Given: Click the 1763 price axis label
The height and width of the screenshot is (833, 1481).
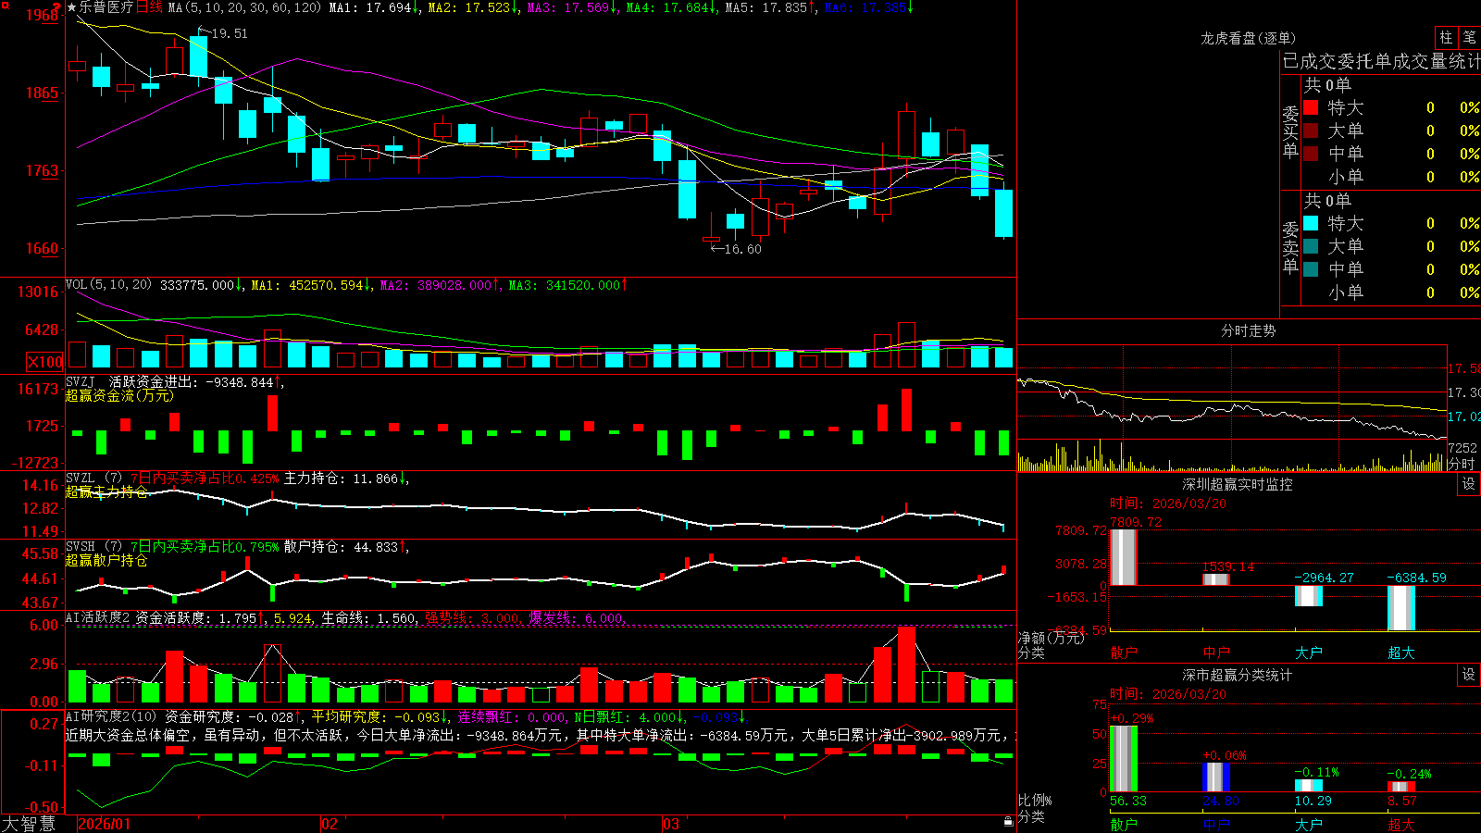Looking at the screenshot, I should click(x=41, y=170).
